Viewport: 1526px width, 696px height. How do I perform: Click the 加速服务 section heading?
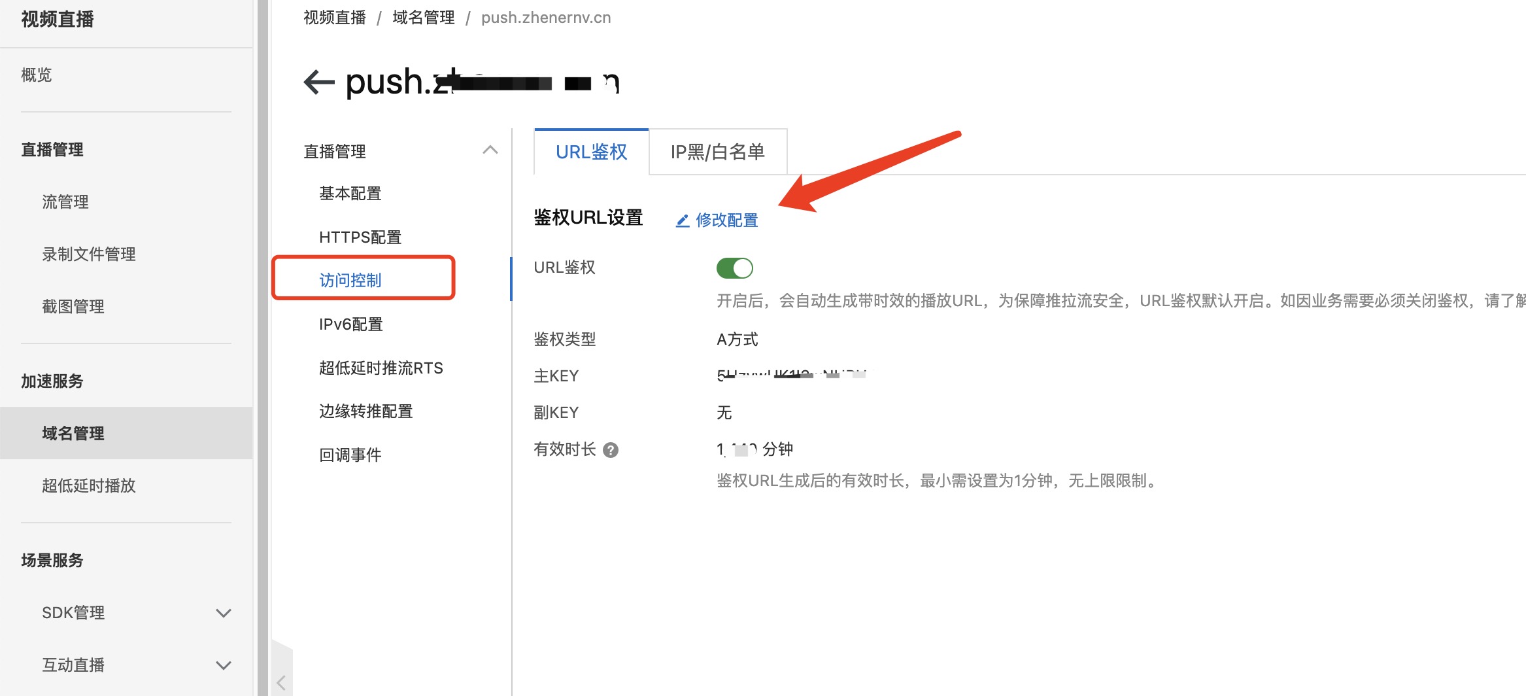pos(52,381)
